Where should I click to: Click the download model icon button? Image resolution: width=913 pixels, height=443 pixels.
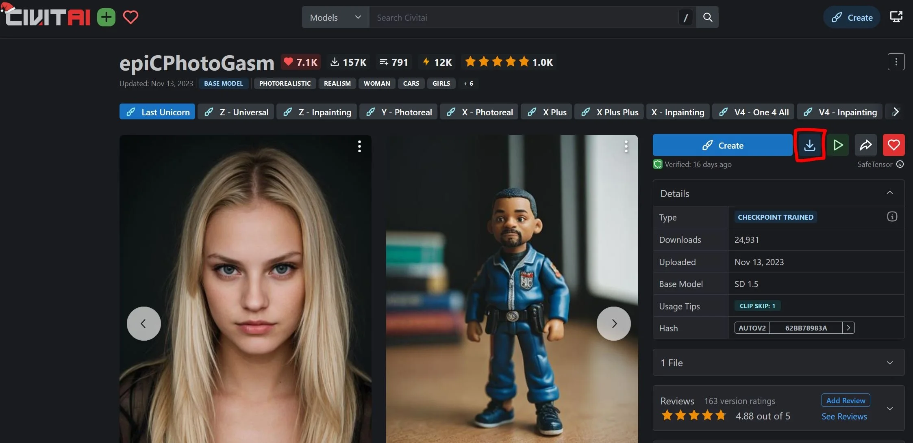809,145
